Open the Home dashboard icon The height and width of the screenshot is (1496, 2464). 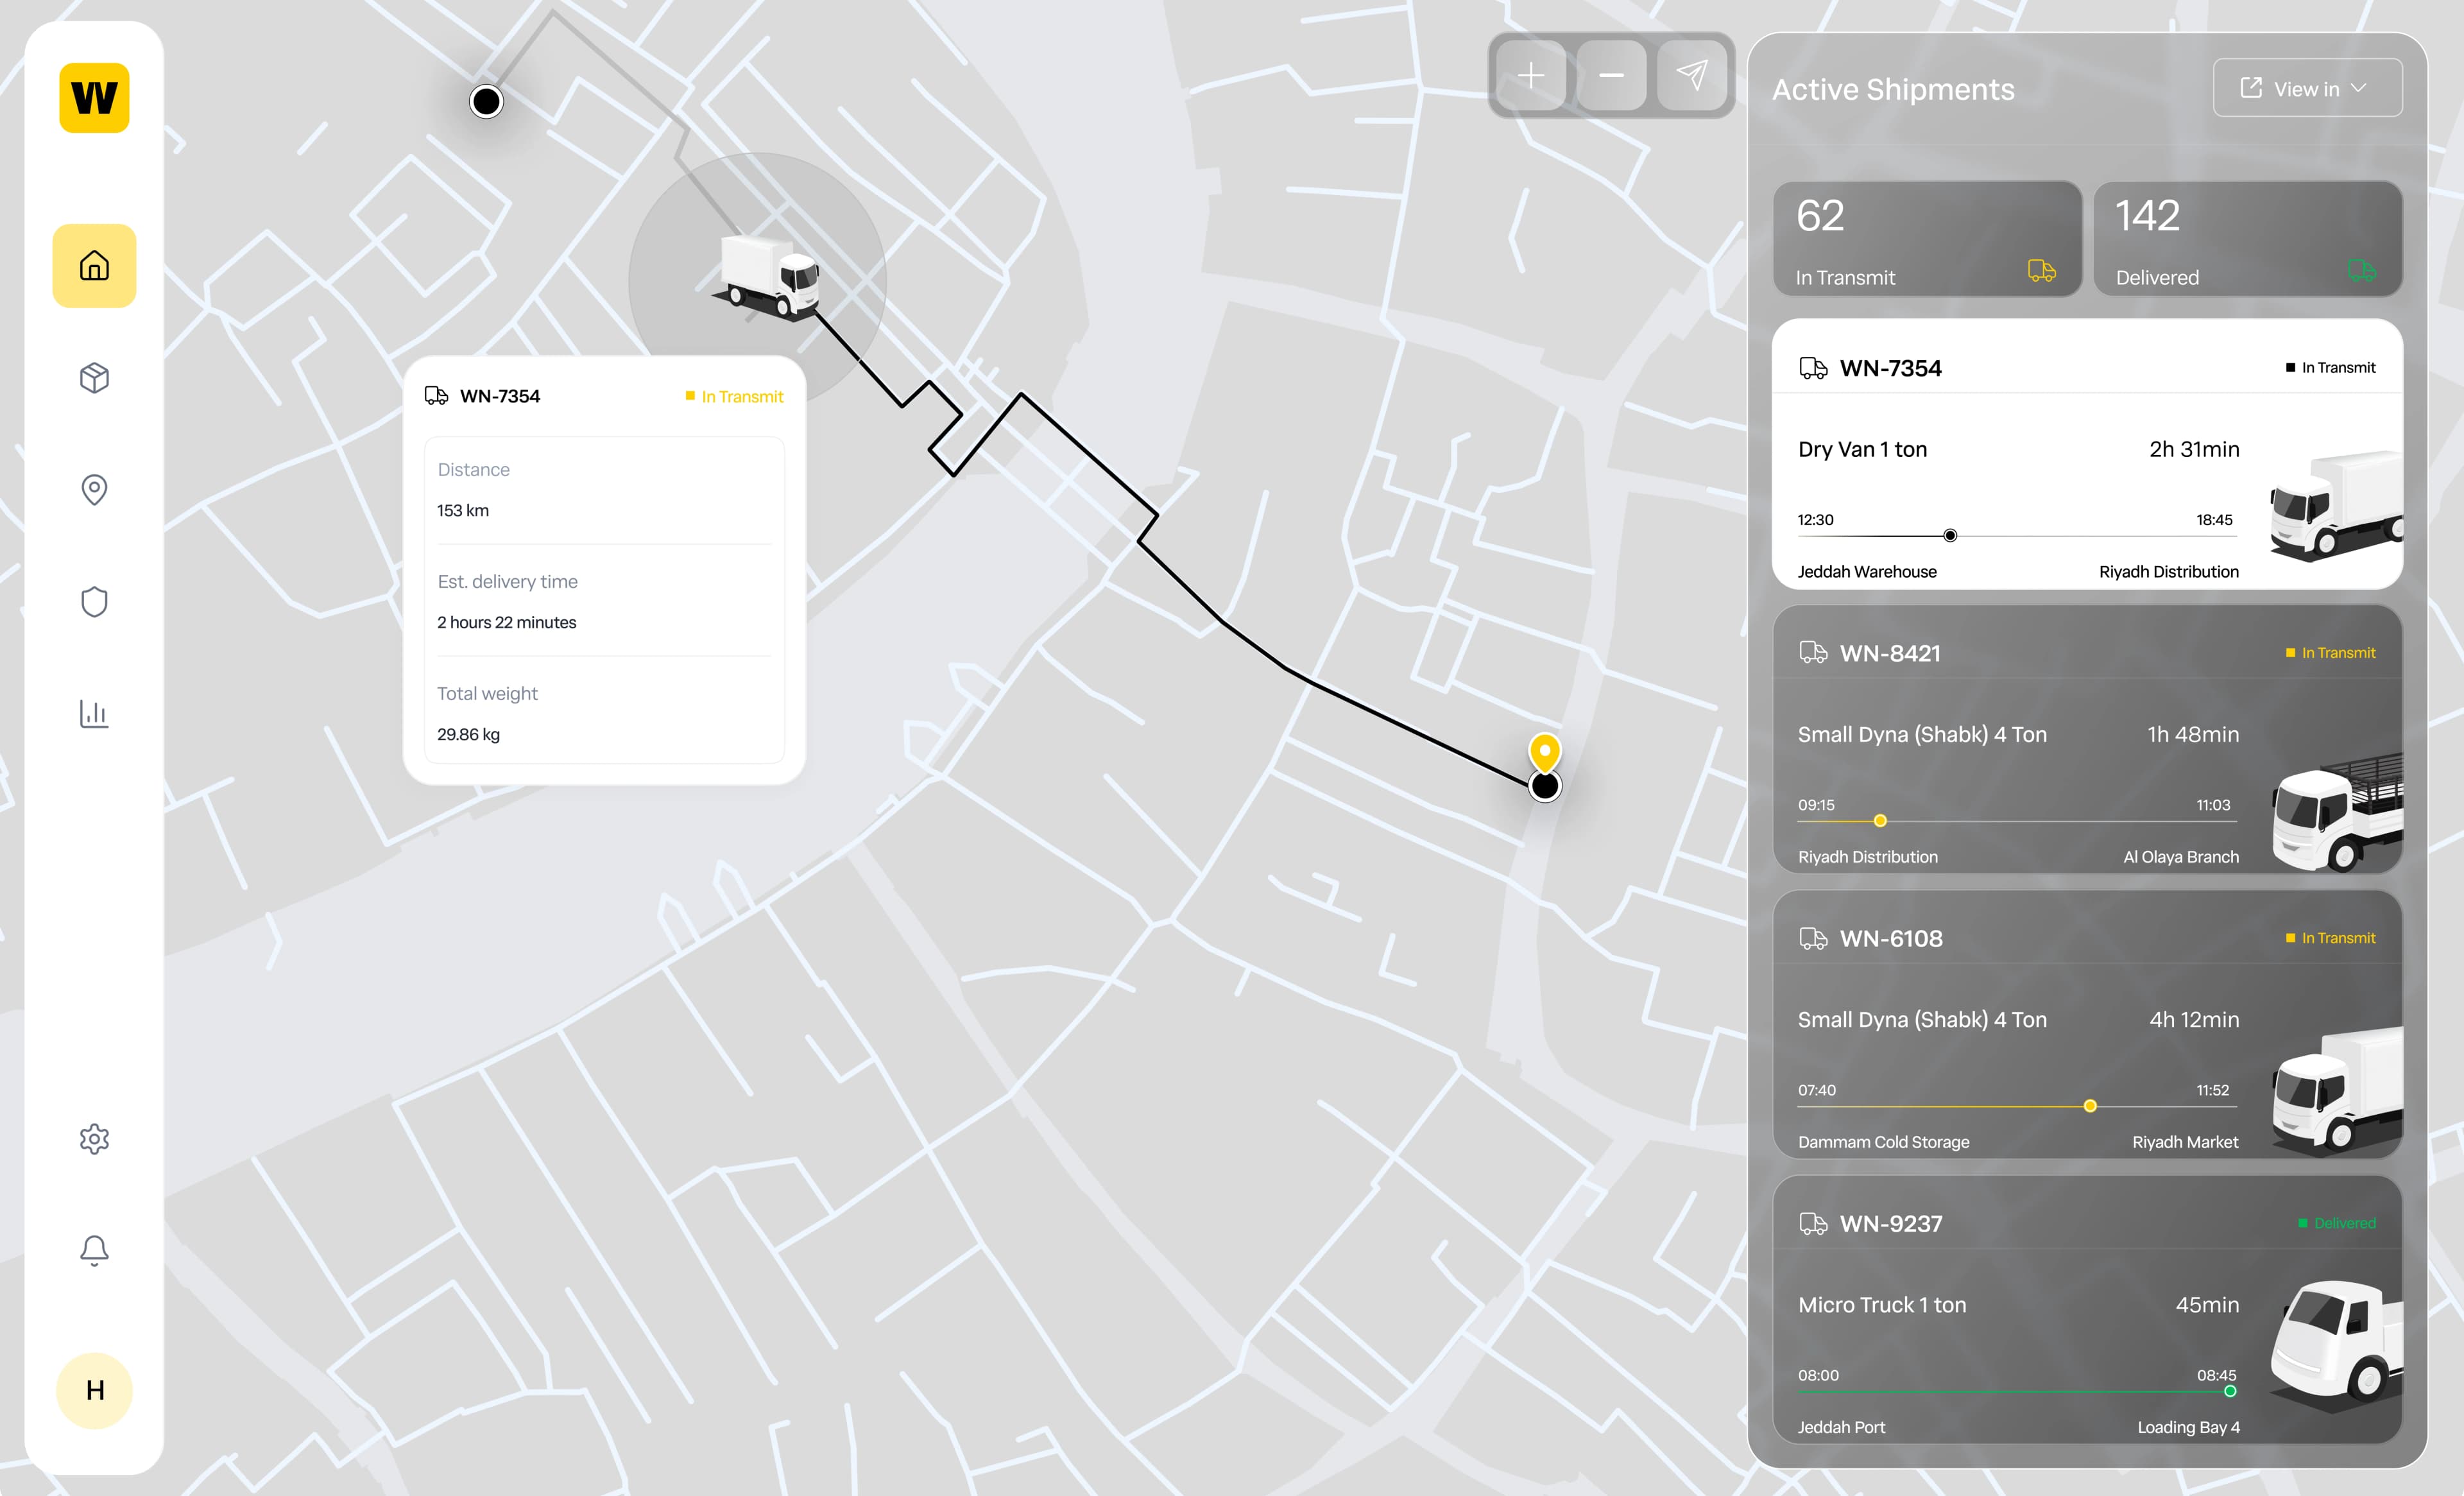(x=94, y=265)
